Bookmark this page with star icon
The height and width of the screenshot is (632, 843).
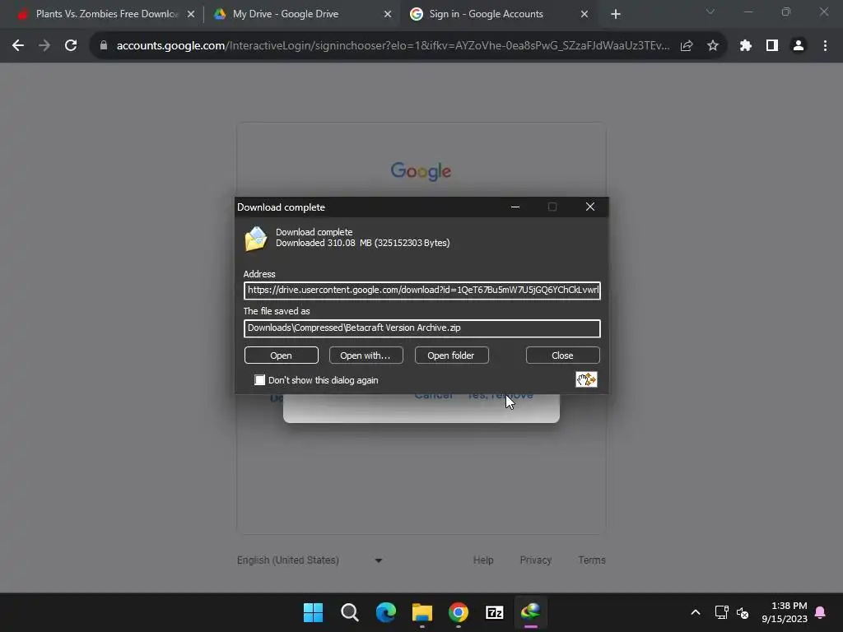713,46
